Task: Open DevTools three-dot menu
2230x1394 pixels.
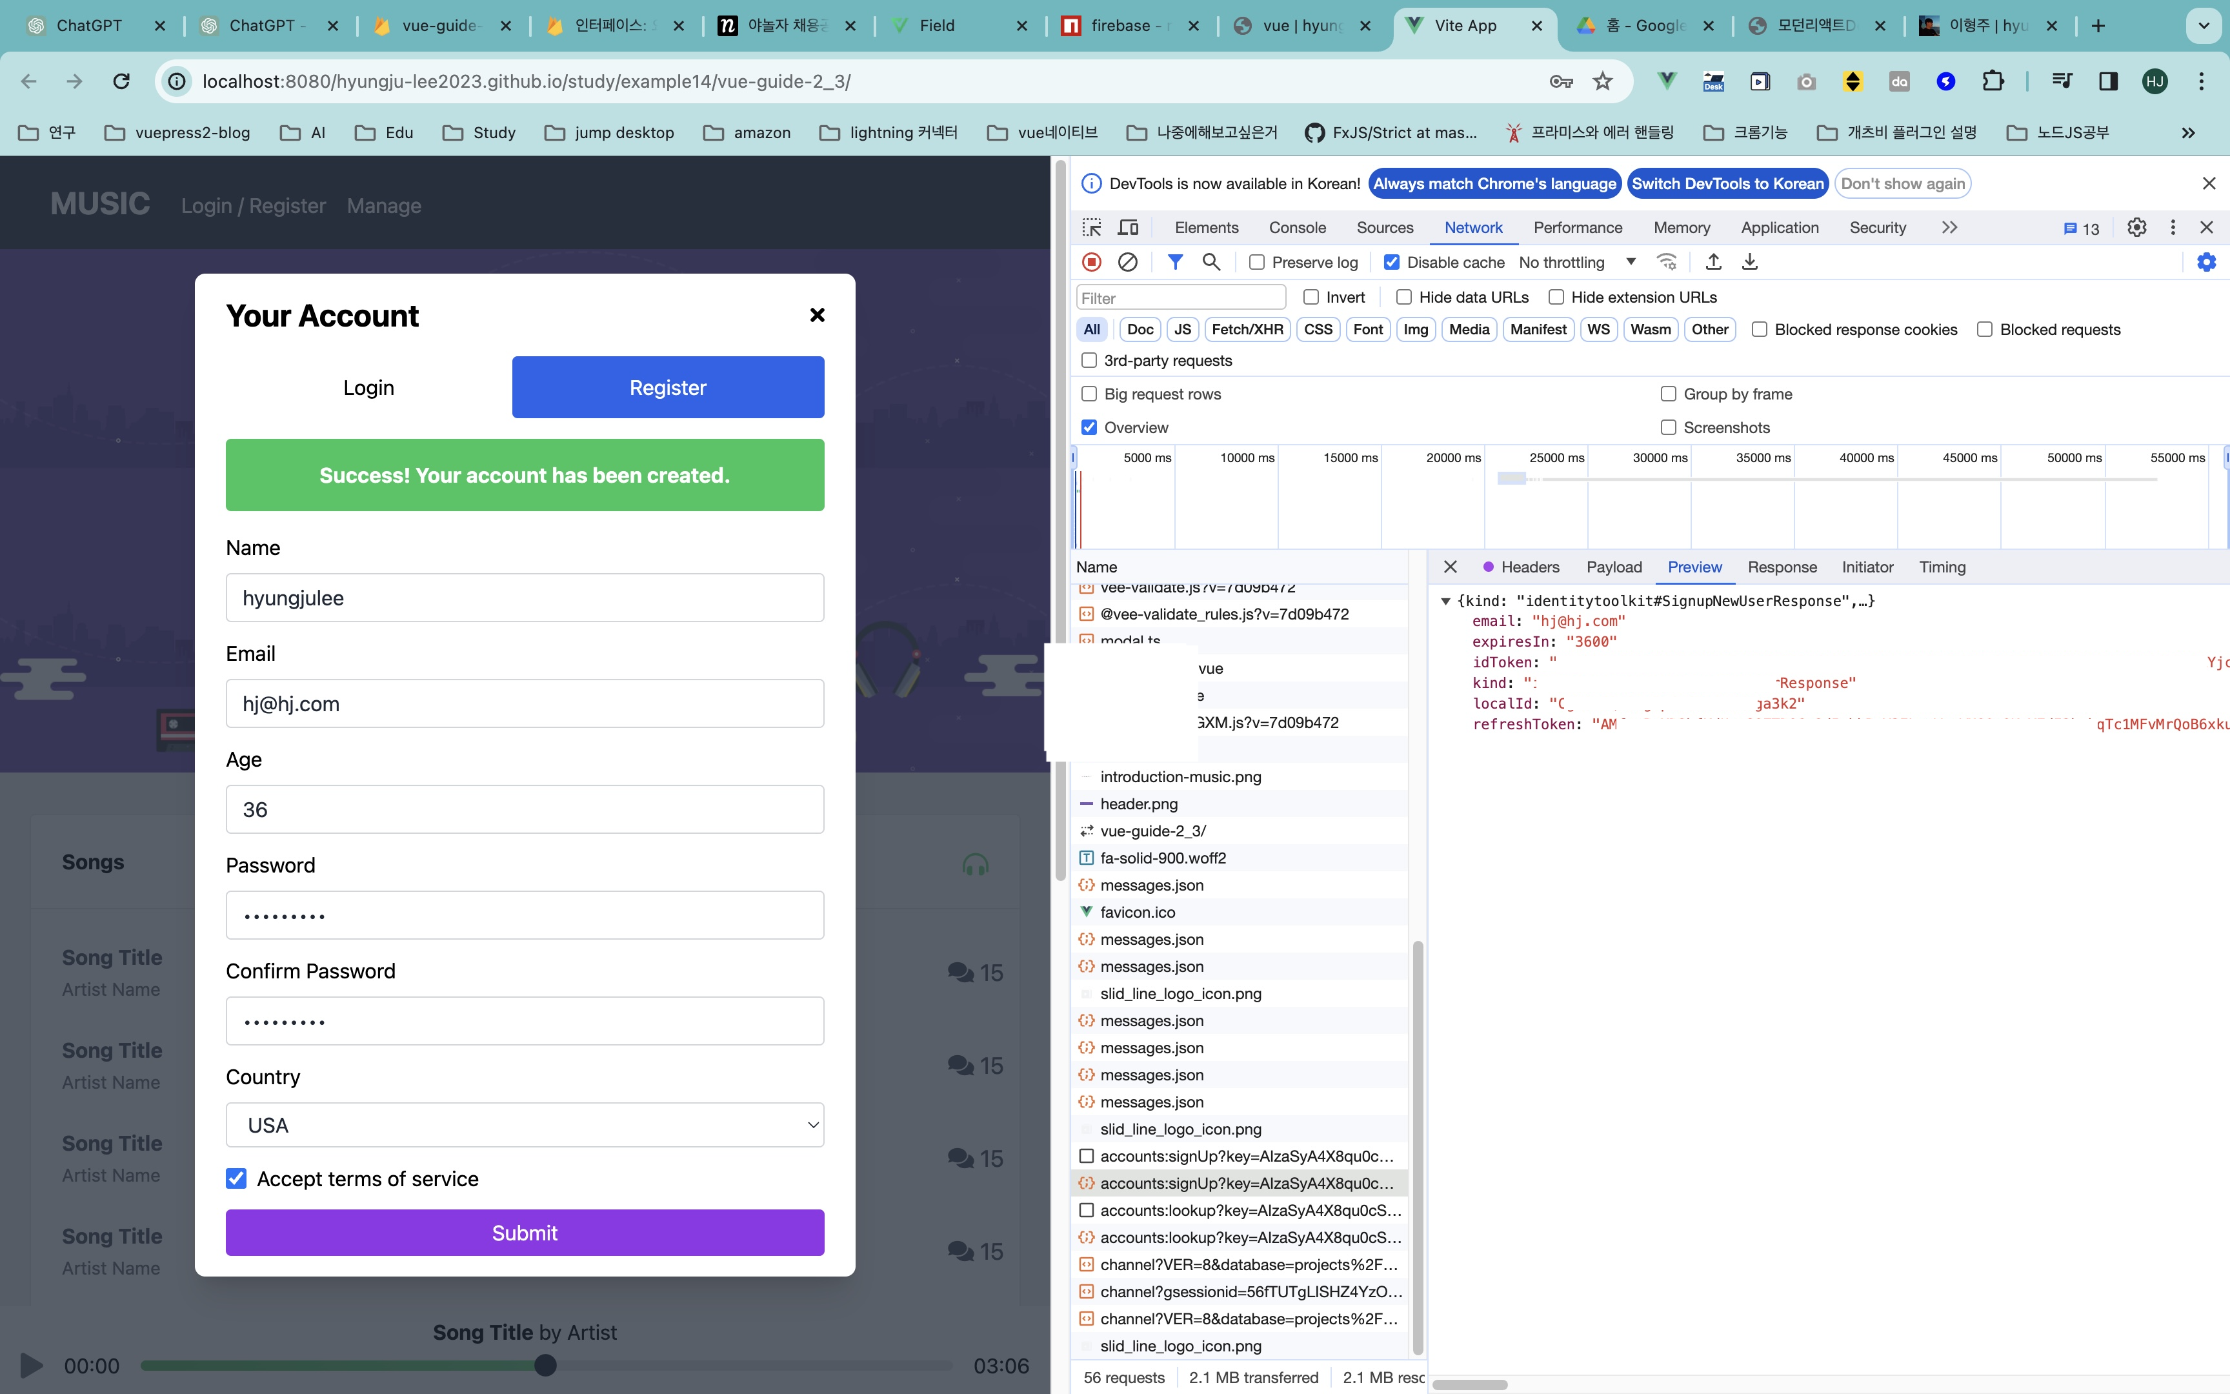Action: tap(2172, 227)
